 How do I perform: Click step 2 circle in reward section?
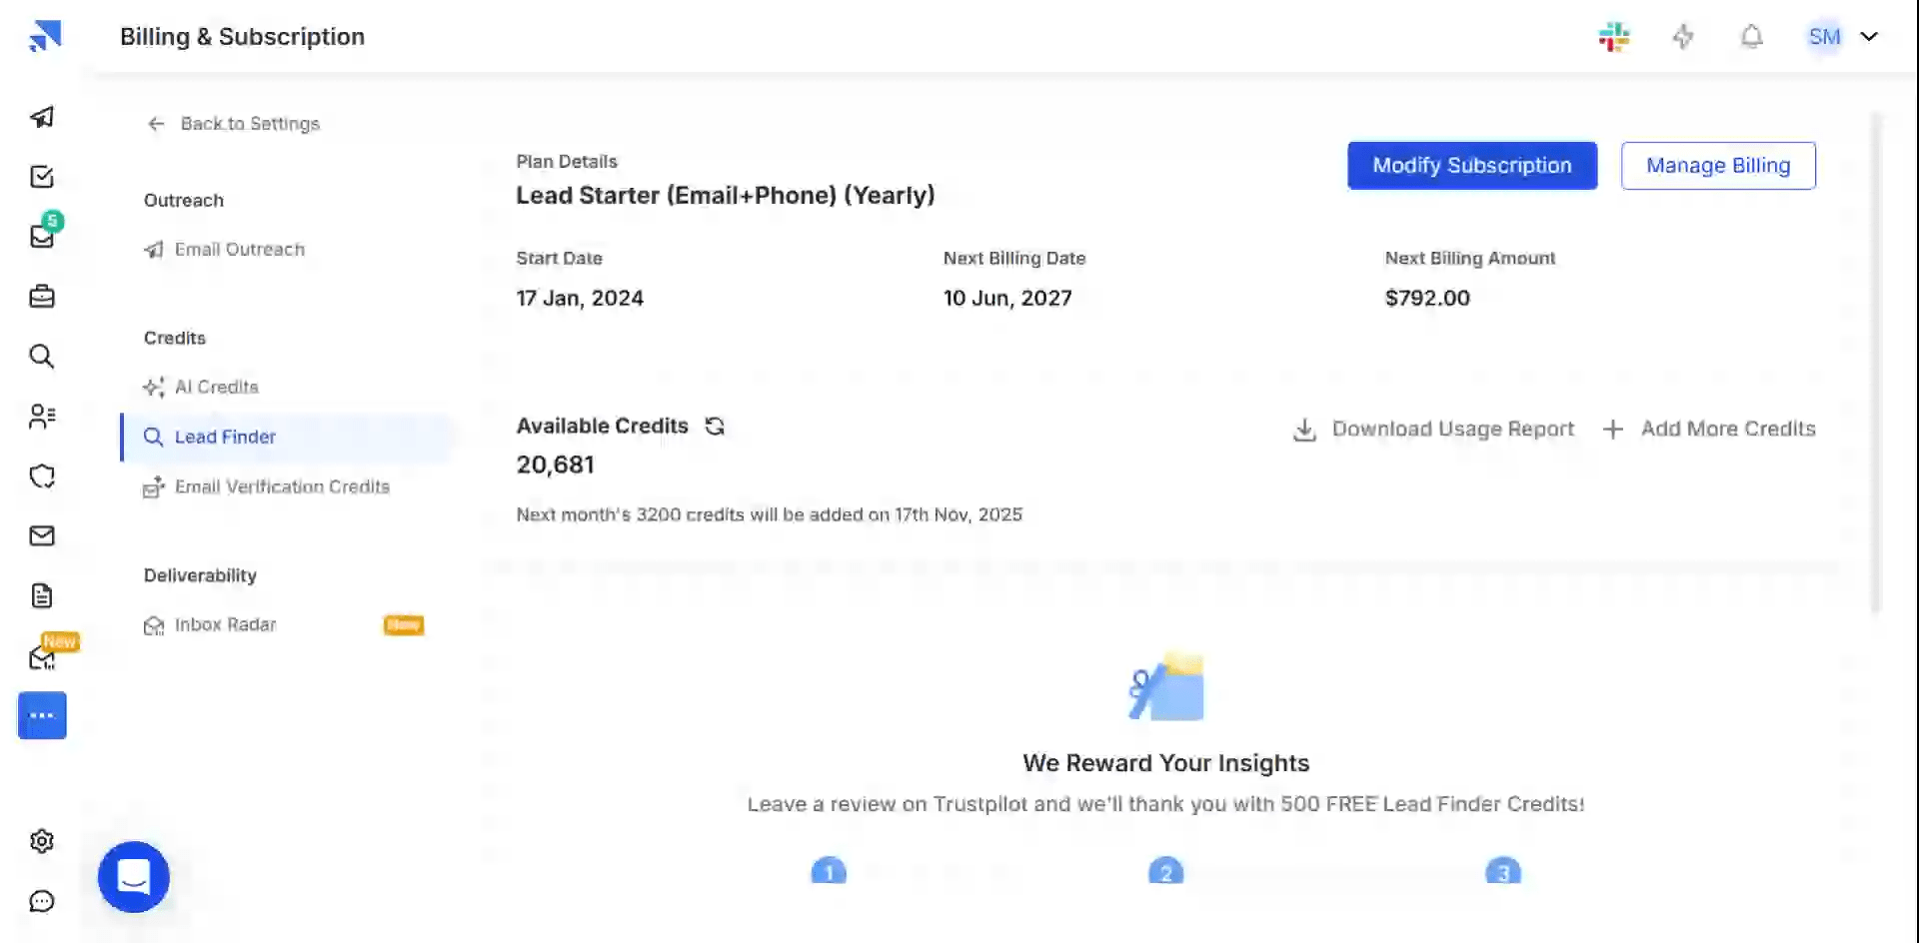(1166, 871)
